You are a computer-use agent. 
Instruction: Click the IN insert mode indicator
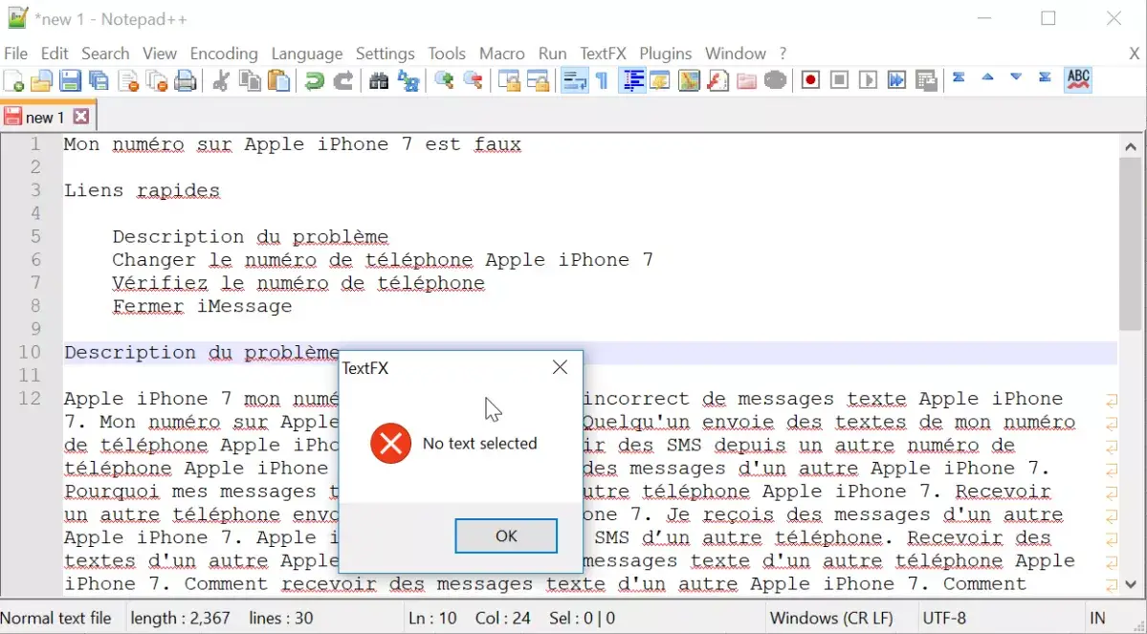[1097, 618]
